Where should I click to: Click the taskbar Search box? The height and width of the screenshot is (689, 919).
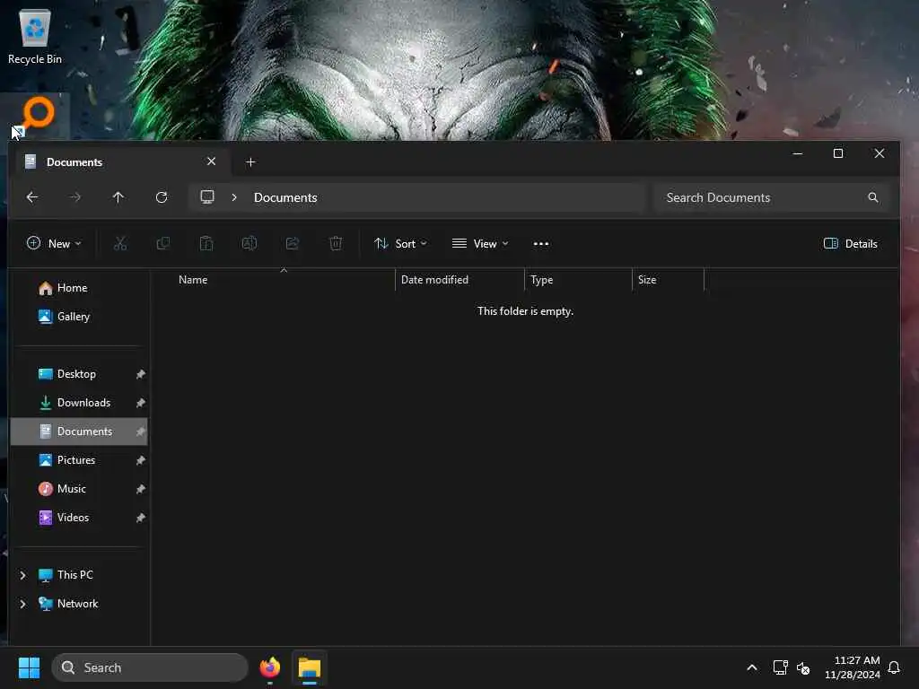click(x=150, y=667)
